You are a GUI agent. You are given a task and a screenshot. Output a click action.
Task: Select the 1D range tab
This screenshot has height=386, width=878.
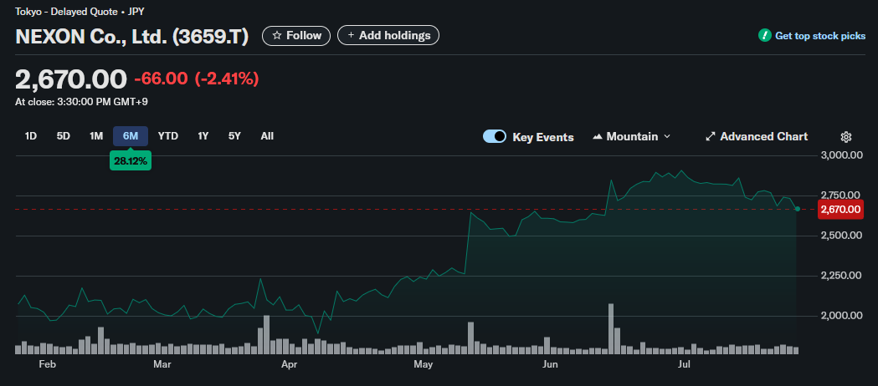[x=31, y=136]
